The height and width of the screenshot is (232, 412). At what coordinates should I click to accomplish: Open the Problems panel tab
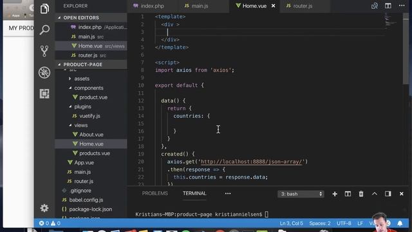(154, 193)
